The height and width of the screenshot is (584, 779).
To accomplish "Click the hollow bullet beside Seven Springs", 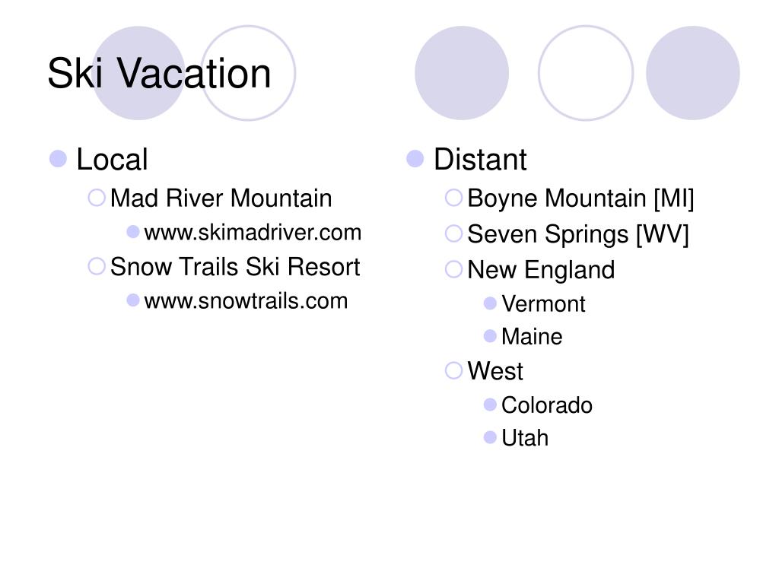I will coord(453,233).
